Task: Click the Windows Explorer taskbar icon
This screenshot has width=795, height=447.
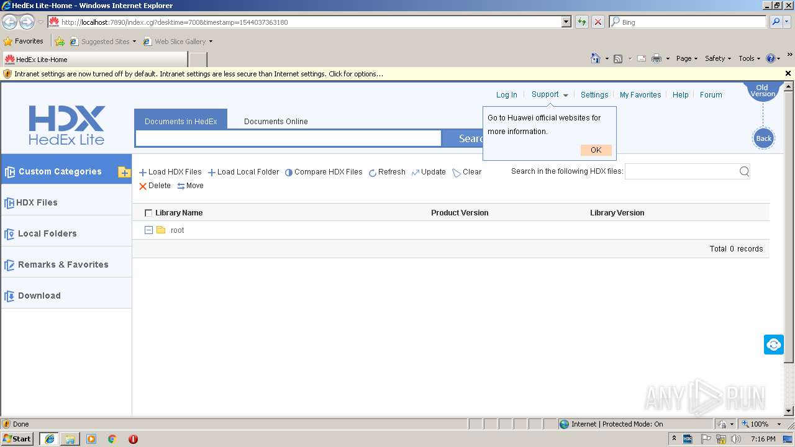Action: 70,439
